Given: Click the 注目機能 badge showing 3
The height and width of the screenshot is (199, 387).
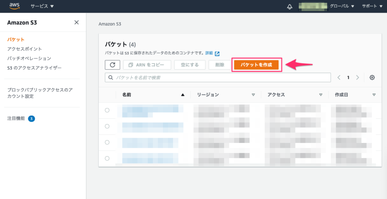Looking at the screenshot, I should pos(31,119).
